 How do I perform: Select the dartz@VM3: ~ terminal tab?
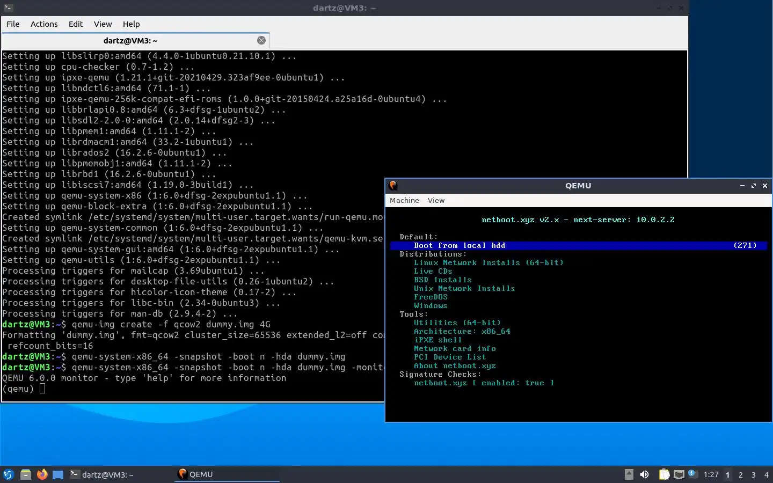tap(136, 41)
